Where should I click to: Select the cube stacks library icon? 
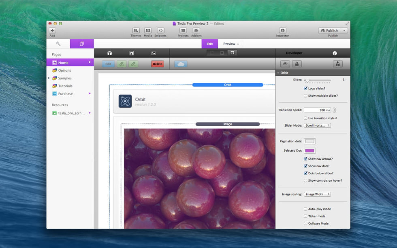tap(109, 53)
